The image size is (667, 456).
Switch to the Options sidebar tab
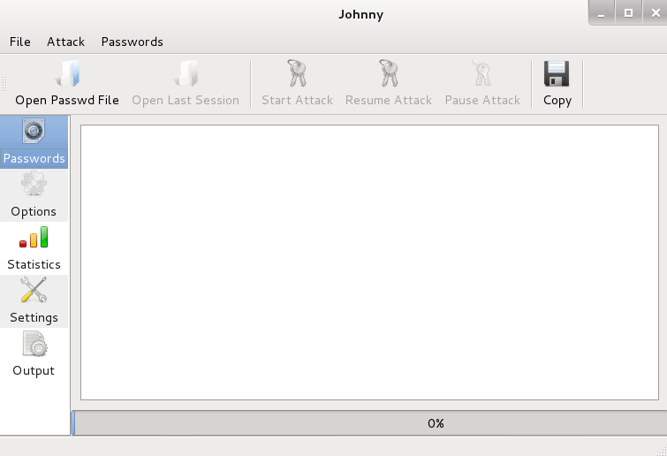pos(34,195)
